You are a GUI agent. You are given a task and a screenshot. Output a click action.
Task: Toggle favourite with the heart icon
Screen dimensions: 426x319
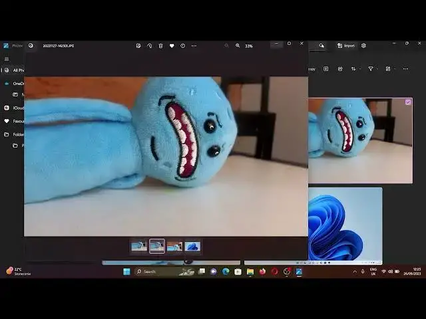(x=172, y=46)
